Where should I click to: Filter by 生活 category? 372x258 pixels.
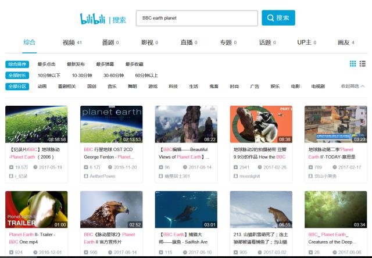click(x=194, y=87)
